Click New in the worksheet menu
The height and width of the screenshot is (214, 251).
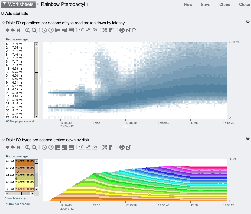click(x=188, y=5)
